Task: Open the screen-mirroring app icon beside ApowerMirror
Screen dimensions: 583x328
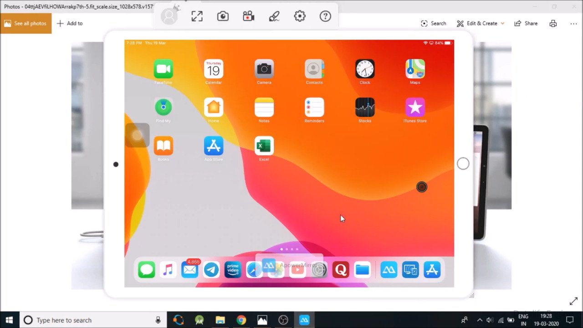Action: coord(410,270)
